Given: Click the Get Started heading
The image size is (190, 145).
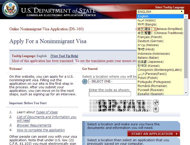Looking at the screenshot, I should pos(90,69).
